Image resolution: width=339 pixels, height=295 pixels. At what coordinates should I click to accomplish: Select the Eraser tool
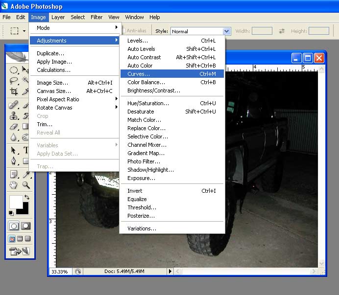(14, 127)
